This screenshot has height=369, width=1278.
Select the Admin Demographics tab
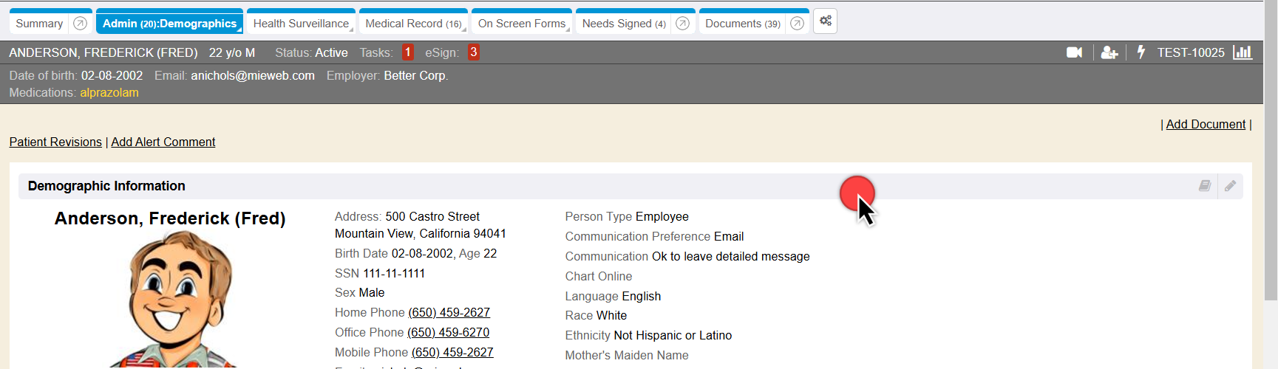coord(169,24)
